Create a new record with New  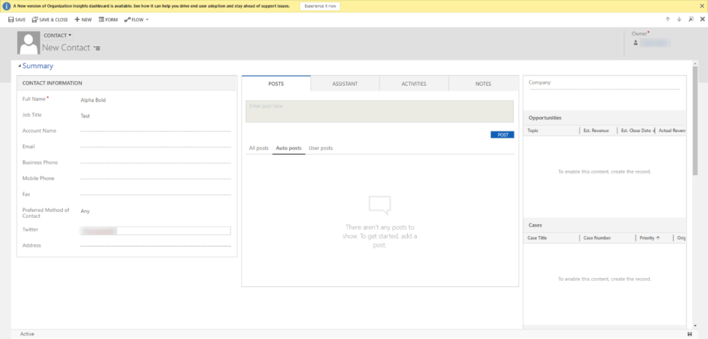(83, 20)
